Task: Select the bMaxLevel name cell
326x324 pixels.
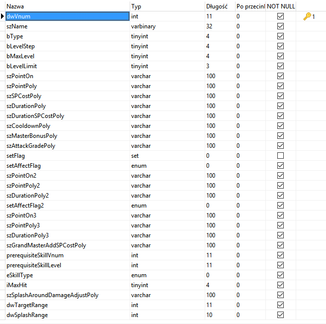Action: pyautogui.click(x=68, y=56)
